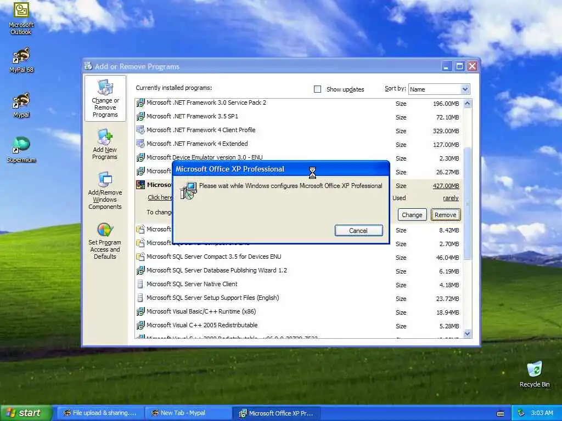Open the Mypal desktop shortcut

[x=21, y=105]
